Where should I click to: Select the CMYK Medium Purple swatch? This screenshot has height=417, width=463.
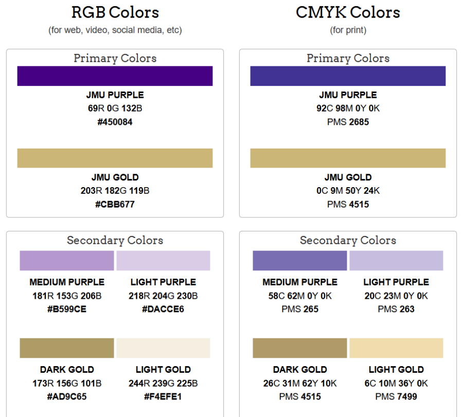coord(300,261)
